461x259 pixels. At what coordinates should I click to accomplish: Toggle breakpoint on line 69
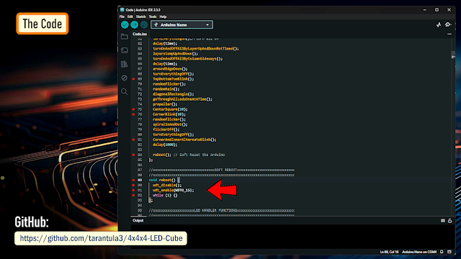pos(133,79)
